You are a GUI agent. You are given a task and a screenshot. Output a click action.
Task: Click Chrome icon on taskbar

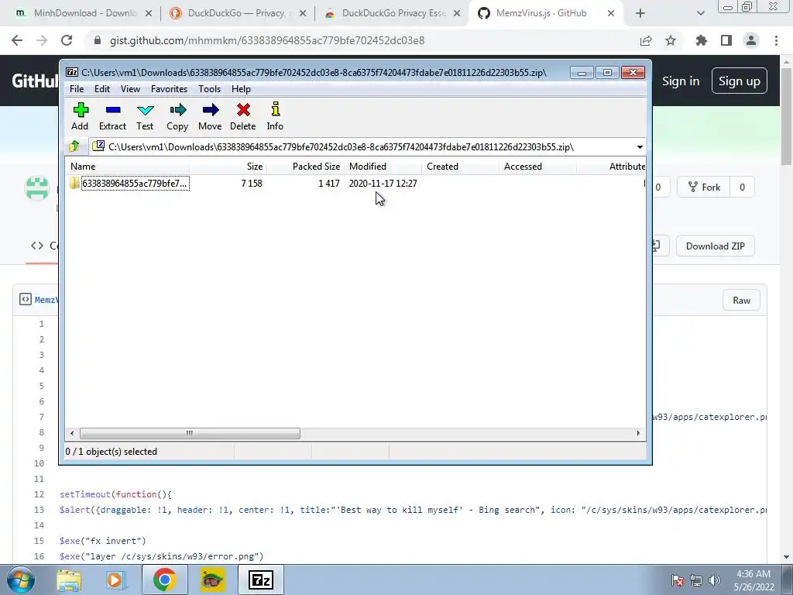[x=164, y=580]
